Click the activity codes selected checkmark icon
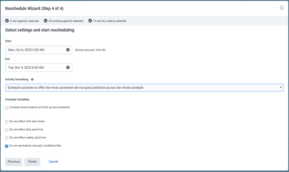Image resolution: width=289 pixels, height=172 pixels. coord(90,21)
